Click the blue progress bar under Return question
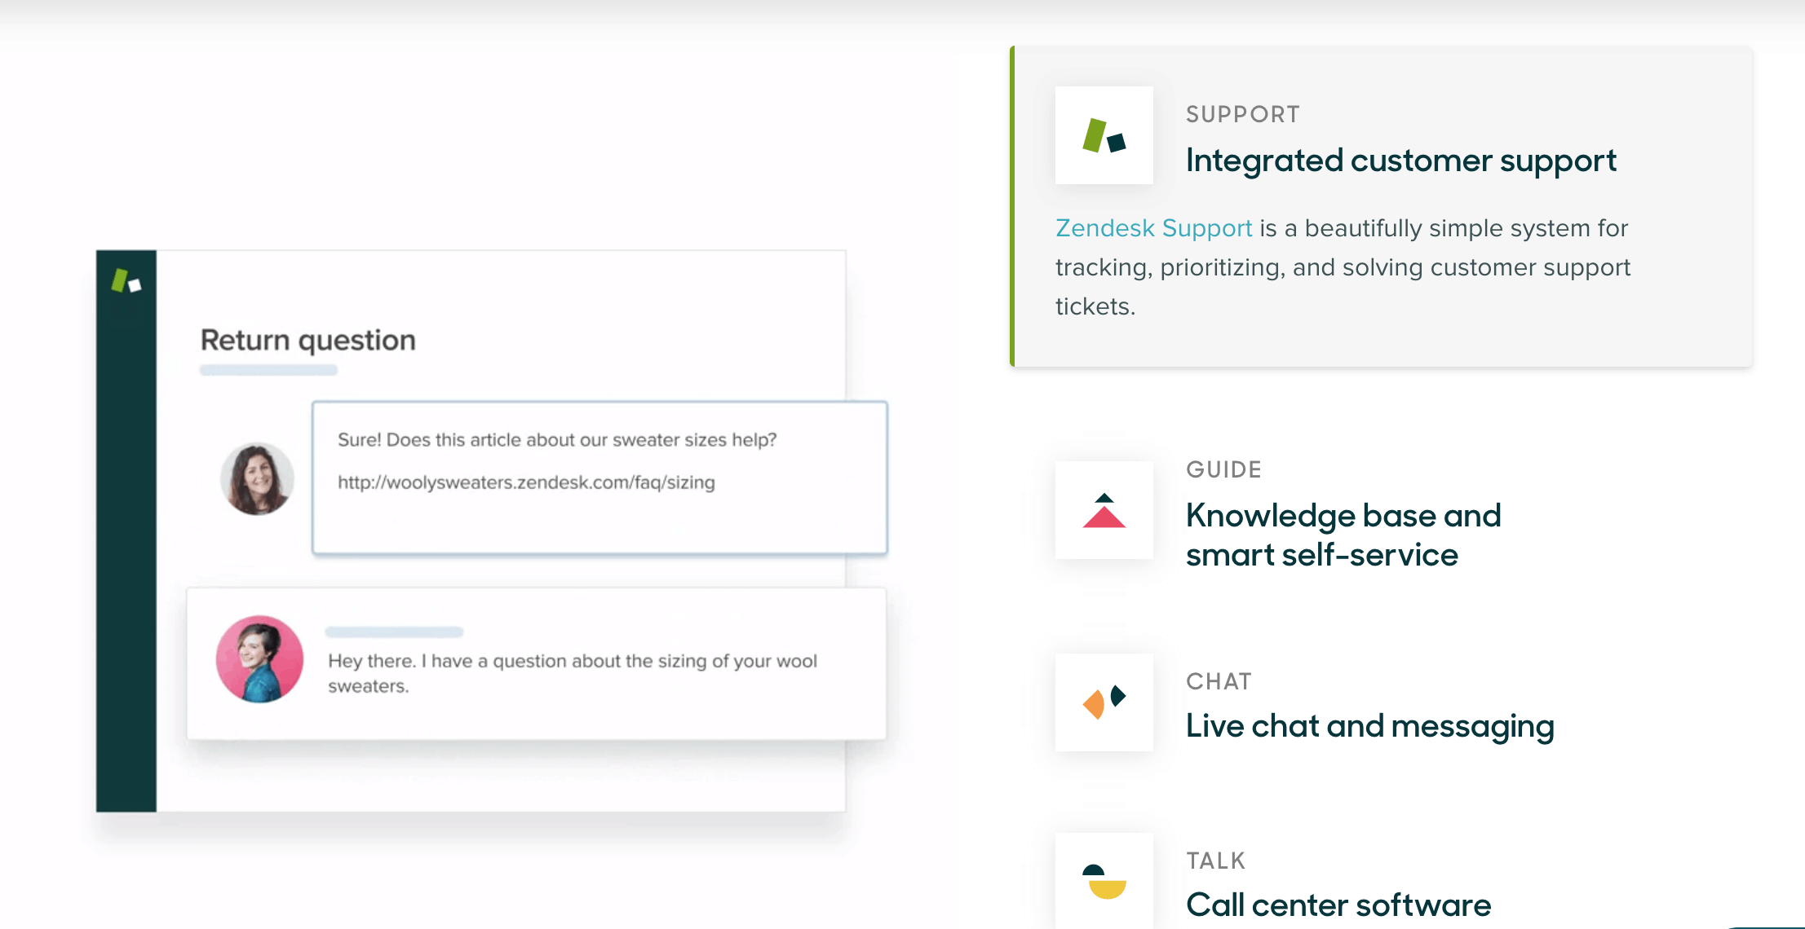Viewport: 1805px width, 929px height. pos(269,369)
